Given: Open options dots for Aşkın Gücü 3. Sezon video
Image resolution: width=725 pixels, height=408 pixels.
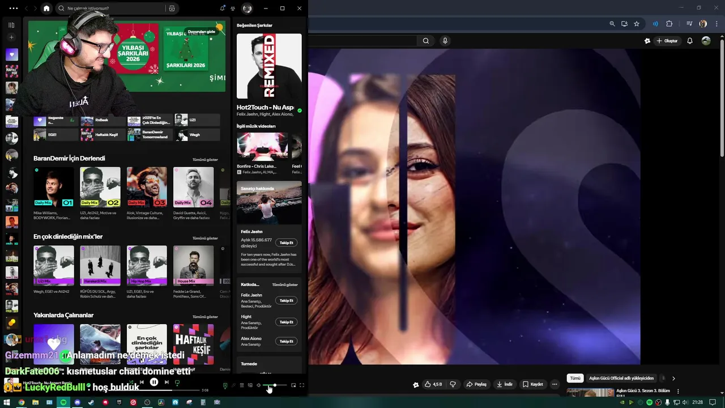Looking at the screenshot, I should pyautogui.click(x=678, y=392).
